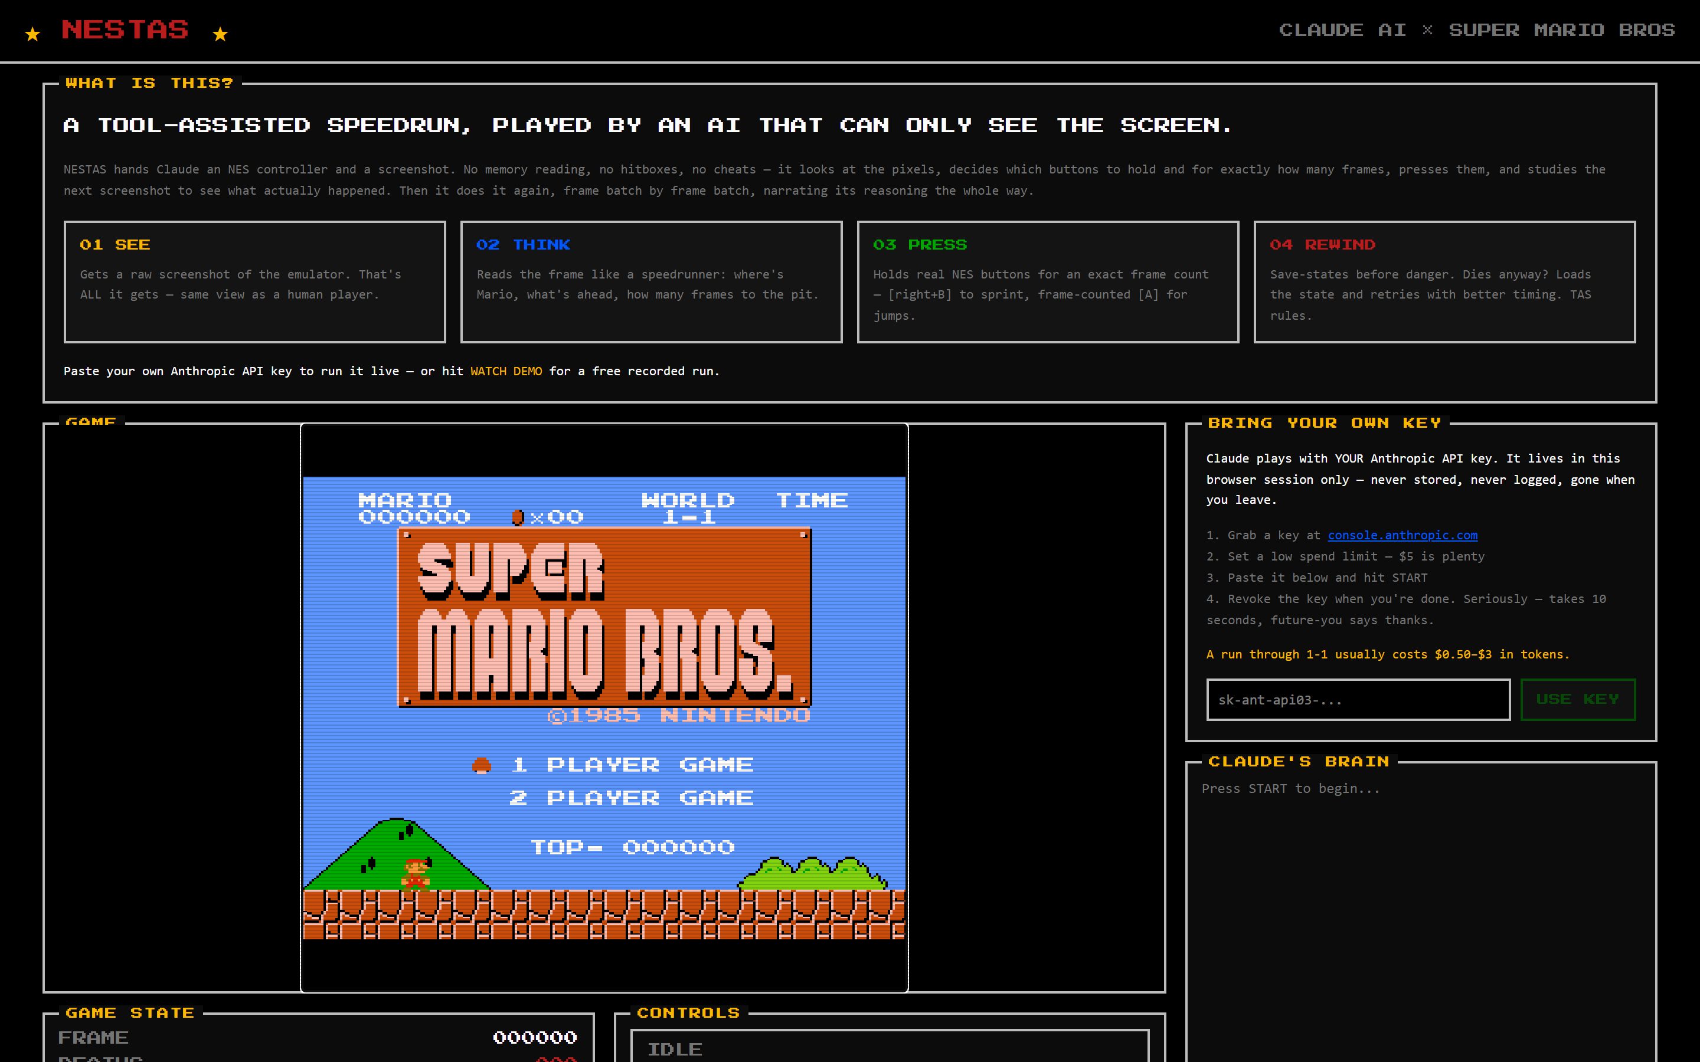The height and width of the screenshot is (1062, 1700).
Task: Select the 01 SEE card
Action: tap(254, 281)
